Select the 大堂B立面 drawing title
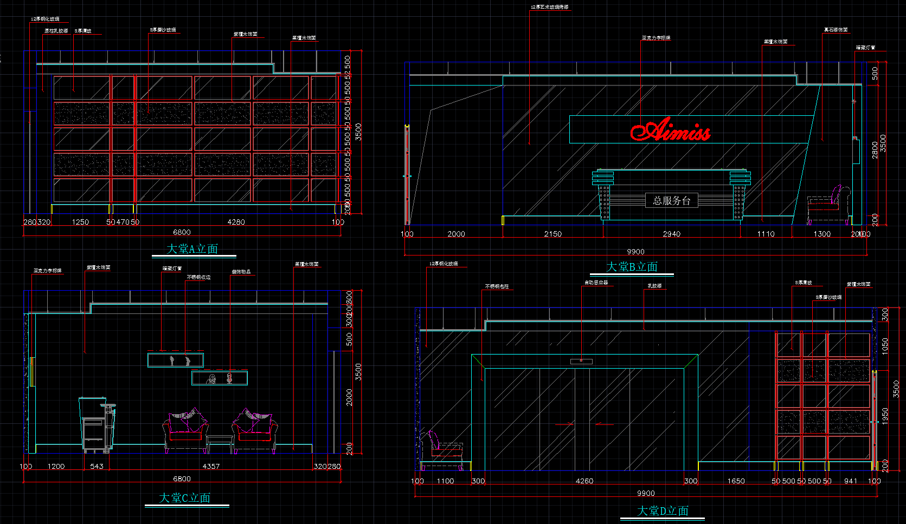 [632, 267]
